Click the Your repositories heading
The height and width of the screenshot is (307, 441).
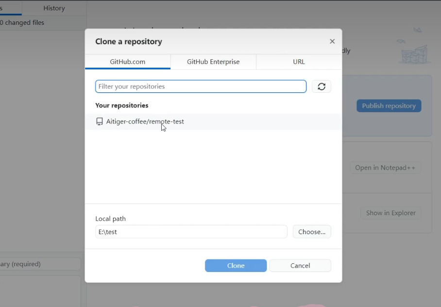point(122,105)
